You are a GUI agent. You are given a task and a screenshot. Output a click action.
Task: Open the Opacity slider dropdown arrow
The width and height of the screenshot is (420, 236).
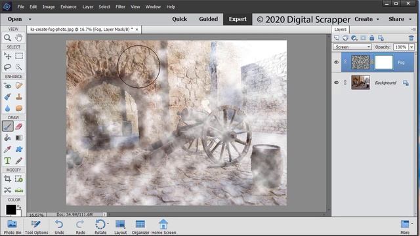point(411,47)
